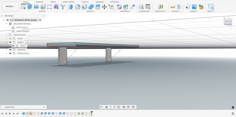
Task: Toggle Construction folder visibility
Action: pos(10,53)
